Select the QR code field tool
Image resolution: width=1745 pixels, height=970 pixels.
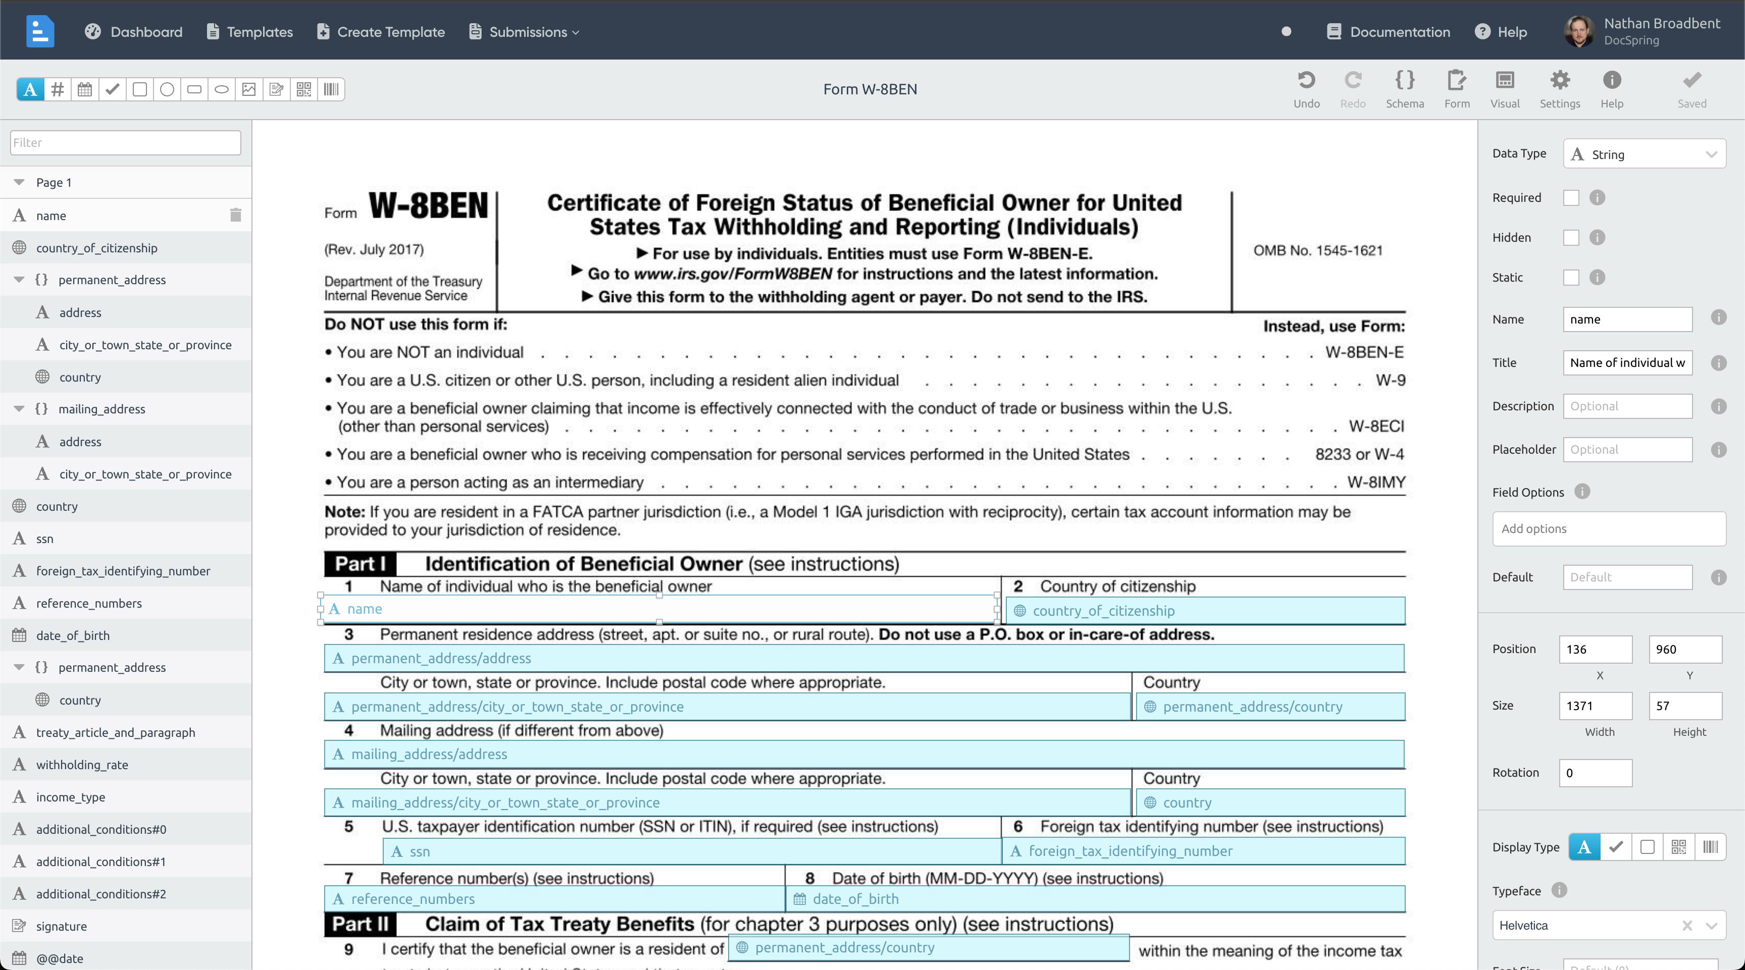pyautogui.click(x=303, y=89)
